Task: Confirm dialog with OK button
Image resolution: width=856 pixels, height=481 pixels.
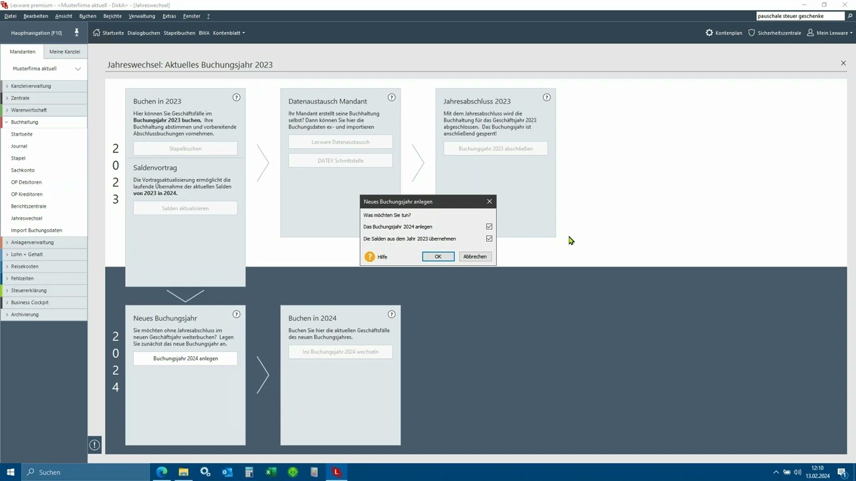Action: [438, 257]
